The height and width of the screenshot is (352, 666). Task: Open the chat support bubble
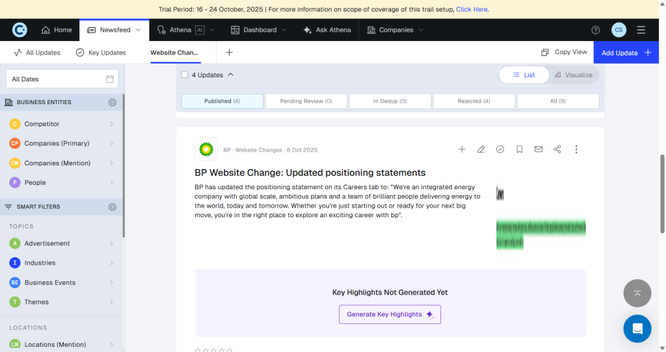[x=637, y=329]
